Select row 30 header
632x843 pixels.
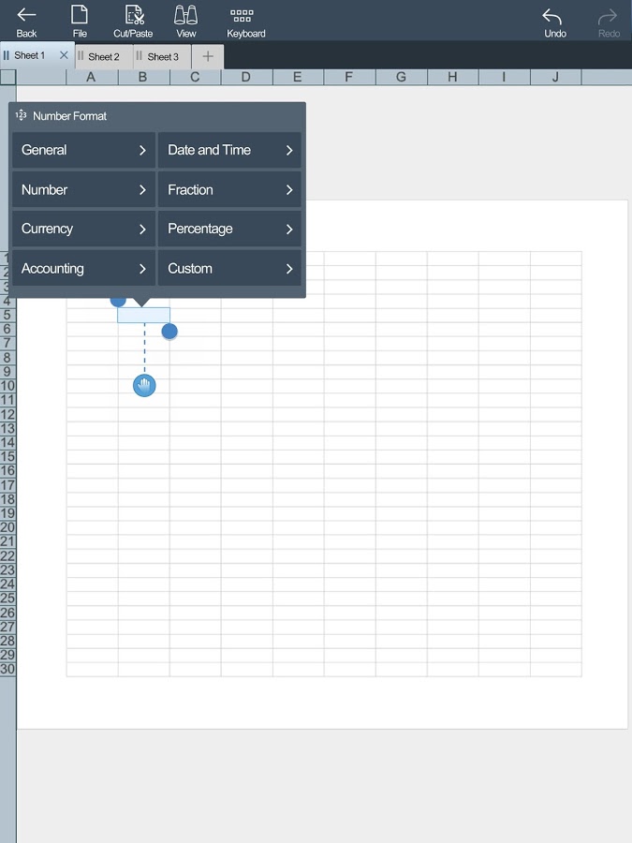[7, 669]
